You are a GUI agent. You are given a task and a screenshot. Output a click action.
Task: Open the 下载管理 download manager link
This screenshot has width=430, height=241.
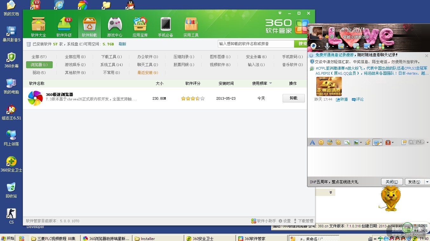coord(303,221)
